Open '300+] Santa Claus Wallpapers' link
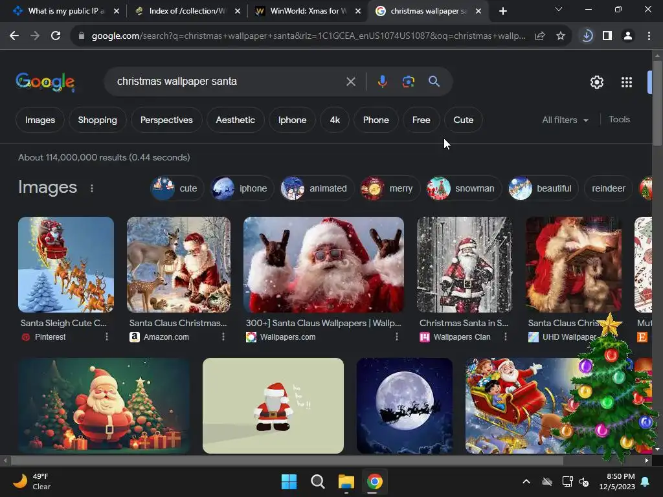 324,324
